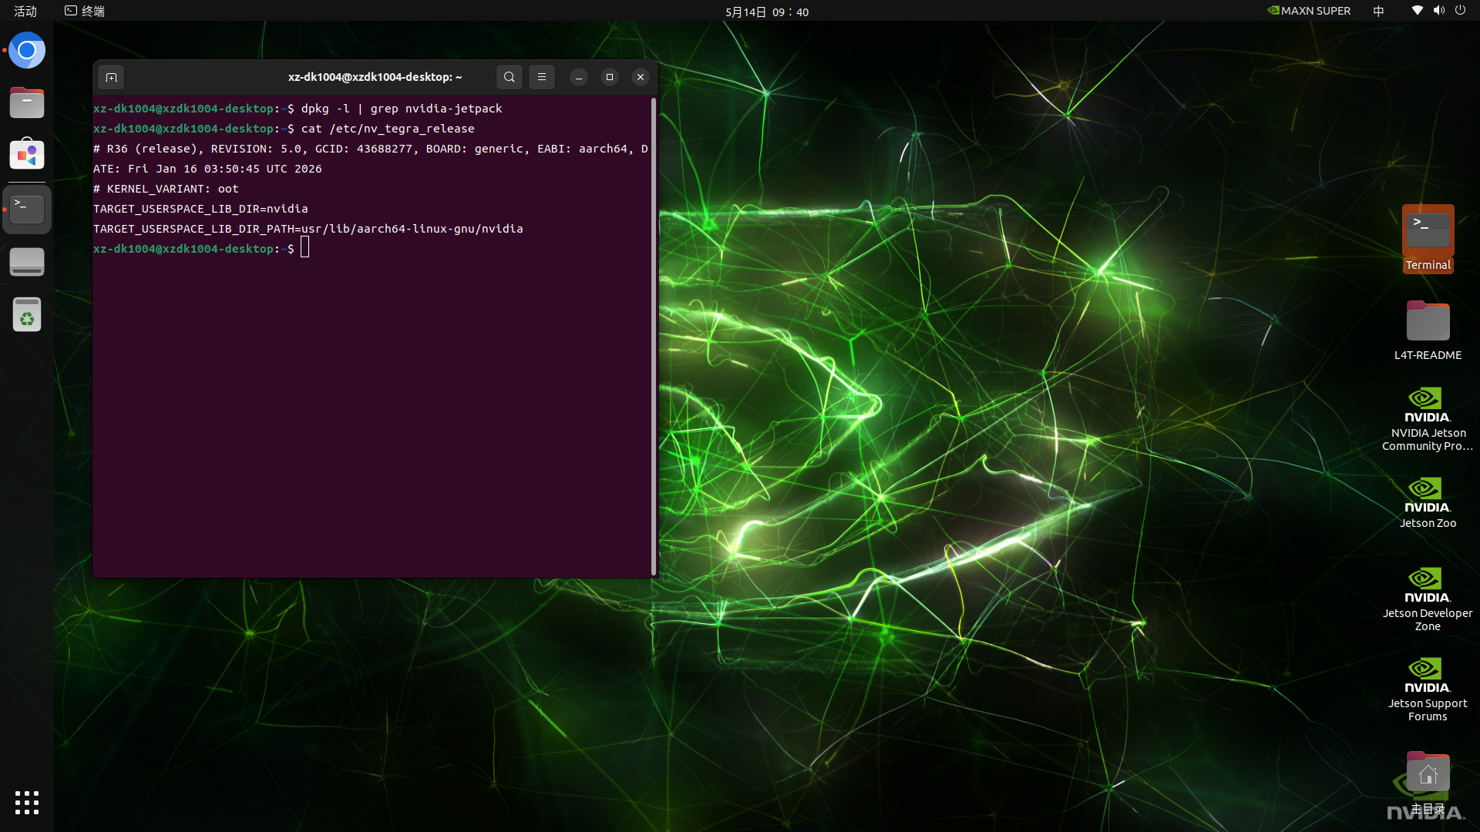Open Files manager in the dock
The image size is (1480, 832).
pos(27,102)
